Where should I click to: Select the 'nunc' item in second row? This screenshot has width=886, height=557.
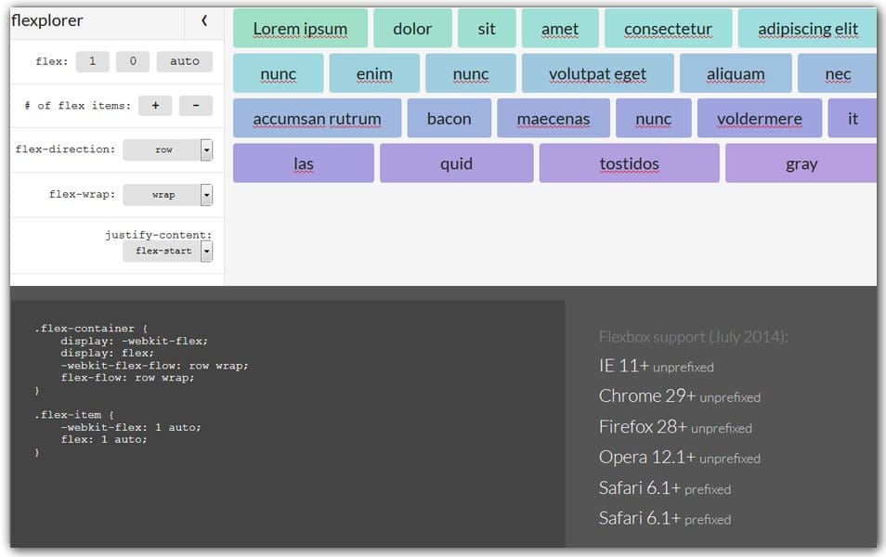click(x=278, y=72)
